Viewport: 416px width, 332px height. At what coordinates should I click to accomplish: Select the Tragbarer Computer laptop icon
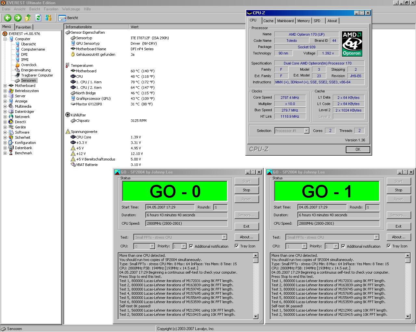coord(18,75)
